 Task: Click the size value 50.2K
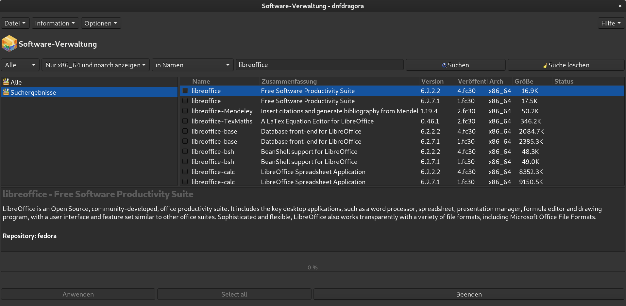530,111
